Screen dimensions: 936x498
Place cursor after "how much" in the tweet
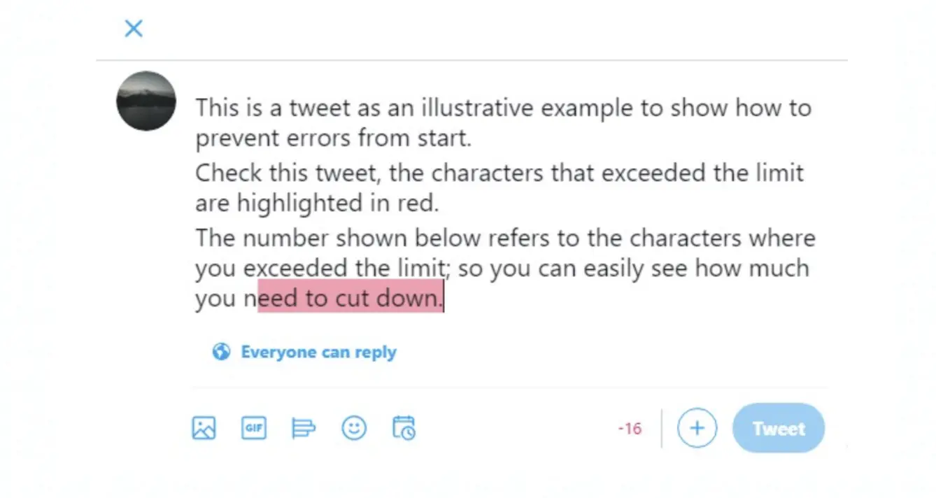[x=810, y=269]
